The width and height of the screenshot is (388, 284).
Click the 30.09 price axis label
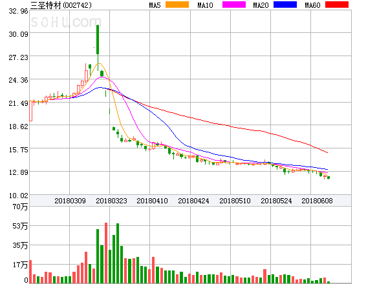pos(18,34)
